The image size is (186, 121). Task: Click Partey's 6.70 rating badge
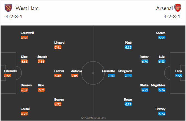pos(145,61)
